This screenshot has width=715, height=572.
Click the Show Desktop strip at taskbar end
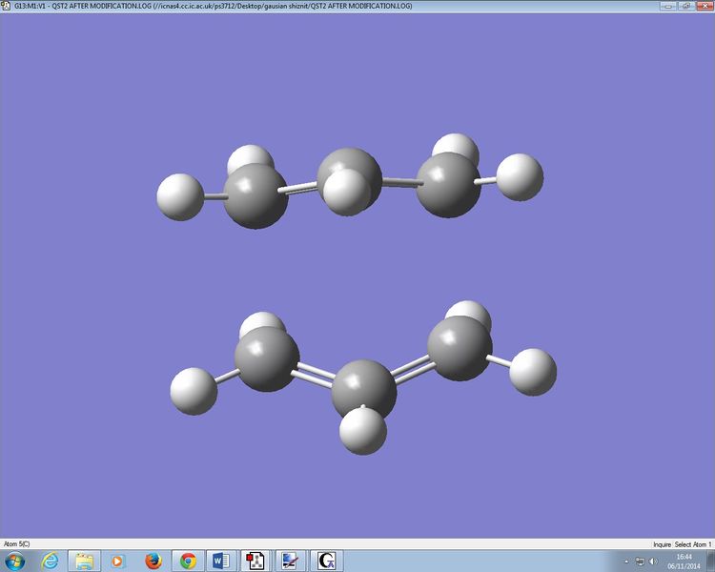[x=710, y=561]
